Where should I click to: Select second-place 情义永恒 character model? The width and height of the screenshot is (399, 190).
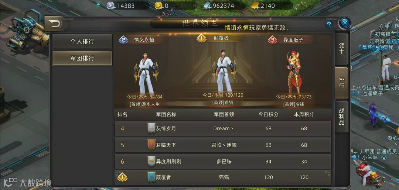[146, 73]
